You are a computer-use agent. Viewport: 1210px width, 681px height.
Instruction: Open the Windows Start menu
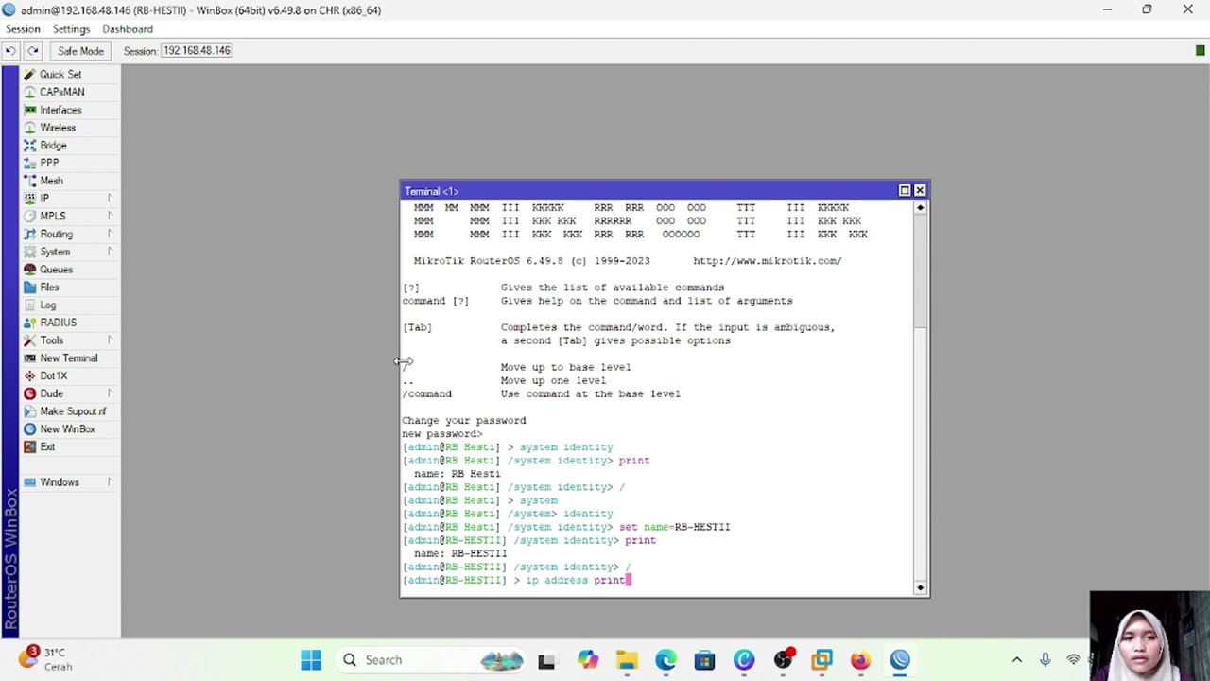[311, 660]
